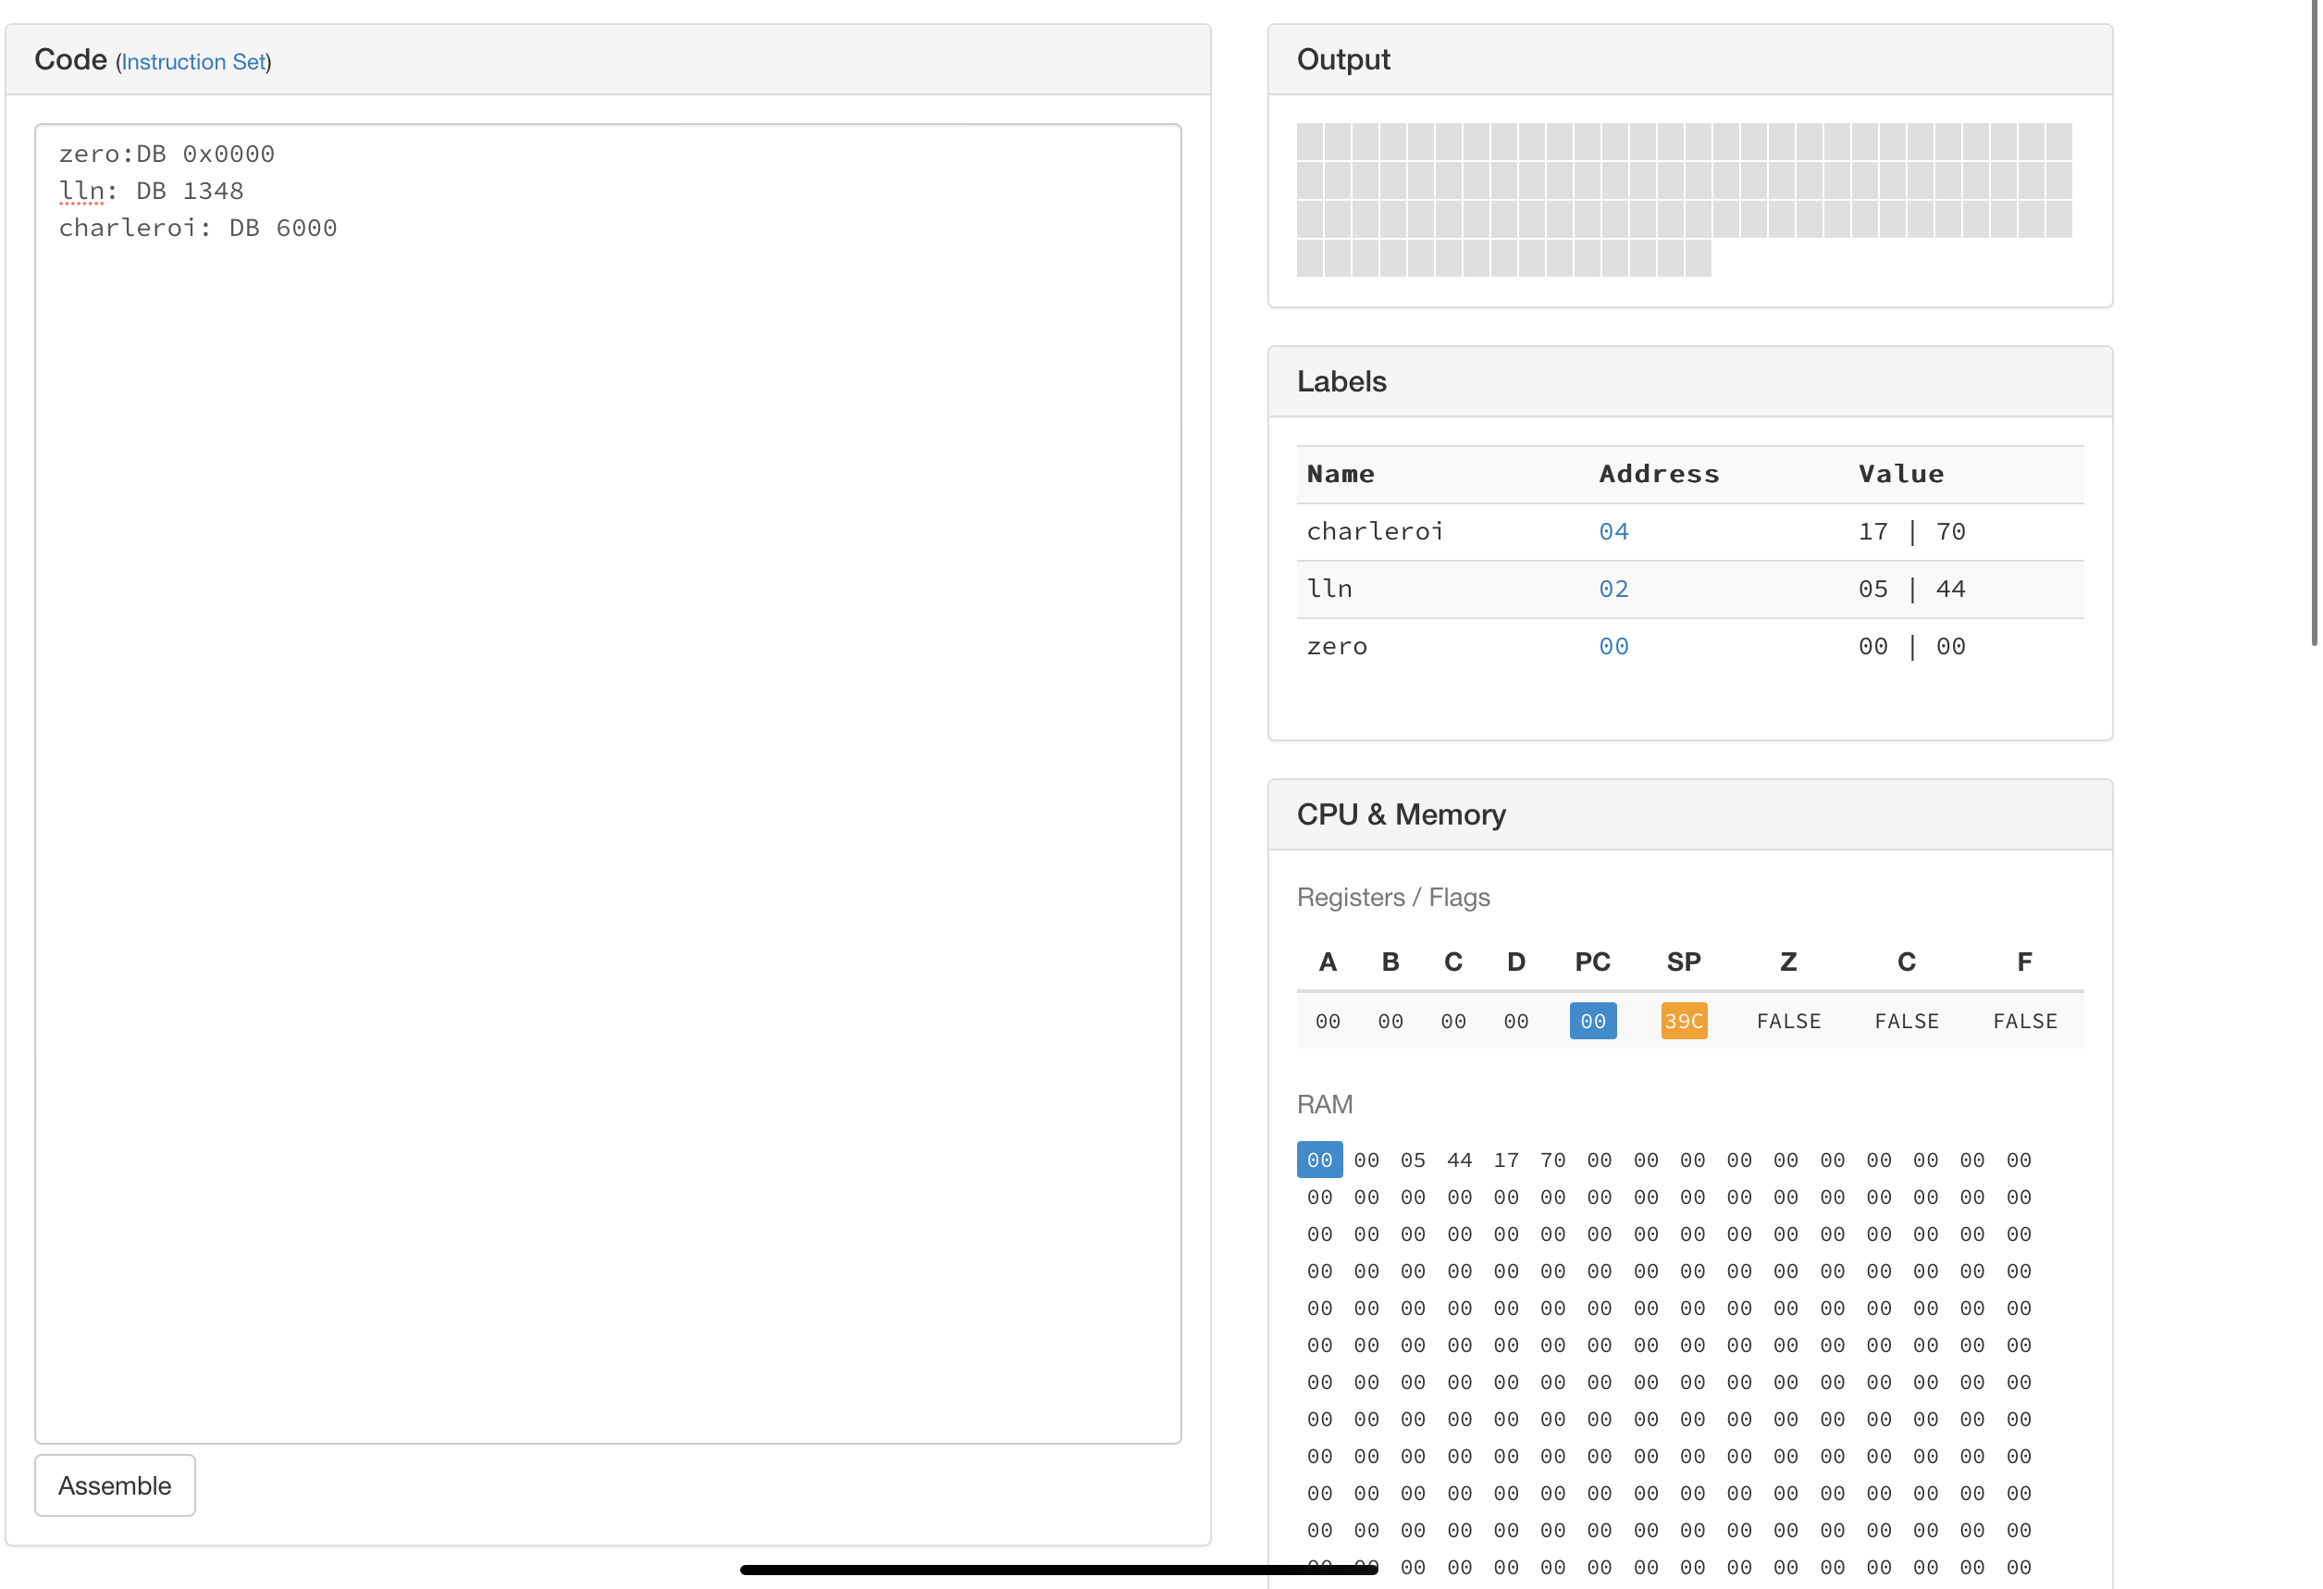
Task: Open the zero label address 00 link
Action: tap(1613, 646)
